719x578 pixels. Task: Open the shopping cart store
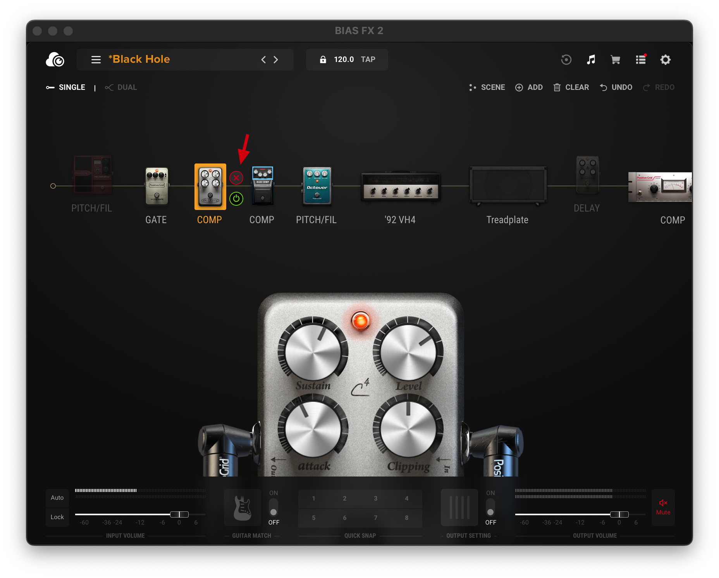pos(615,60)
